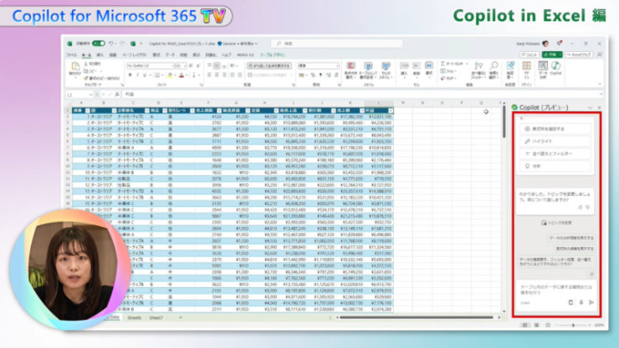Screen dimensions: 619x348
Task: Open Conditional Formatting (条件付き書式) menu
Action: pos(350,70)
